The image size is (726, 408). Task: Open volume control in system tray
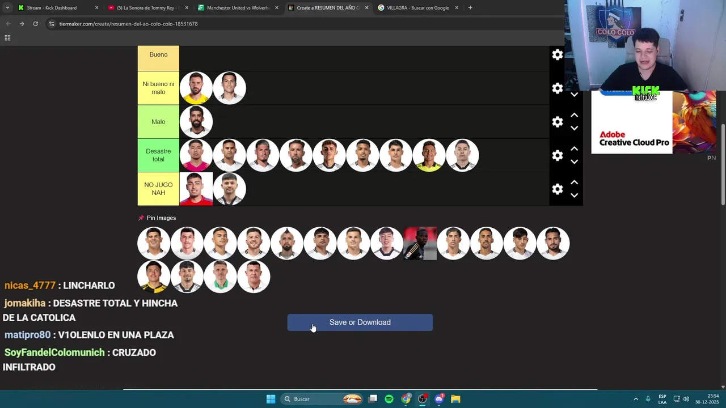click(x=686, y=399)
